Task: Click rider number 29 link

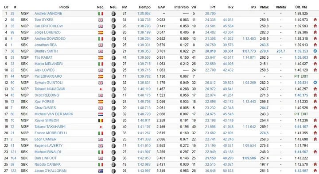Action: 12,13
